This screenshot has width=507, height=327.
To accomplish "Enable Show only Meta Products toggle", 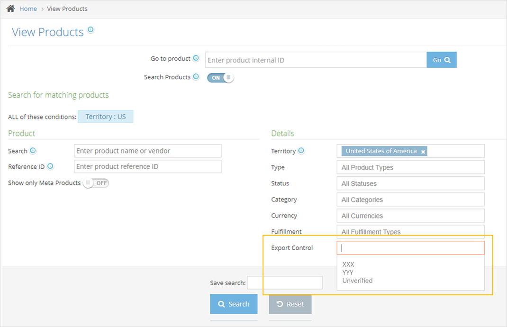I will (x=96, y=183).
